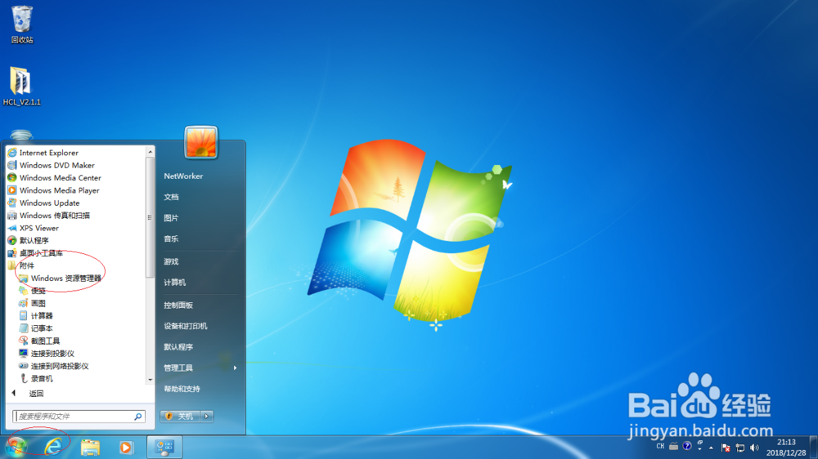
Task: Click 返回 to go back to pinned programs
Action: pyautogui.click(x=35, y=394)
